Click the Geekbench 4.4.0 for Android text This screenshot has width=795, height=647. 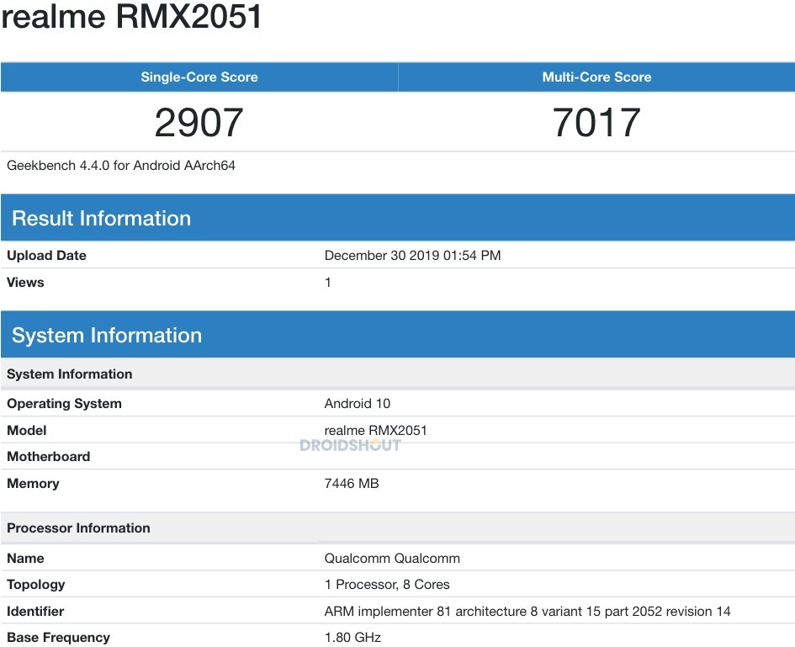(121, 166)
